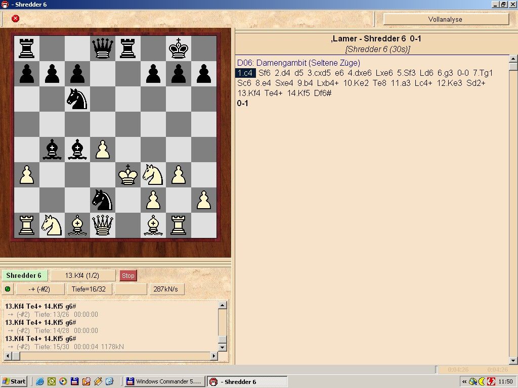518x388 pixels.
Task: Select the white king on e3
Action: point(128,175)
